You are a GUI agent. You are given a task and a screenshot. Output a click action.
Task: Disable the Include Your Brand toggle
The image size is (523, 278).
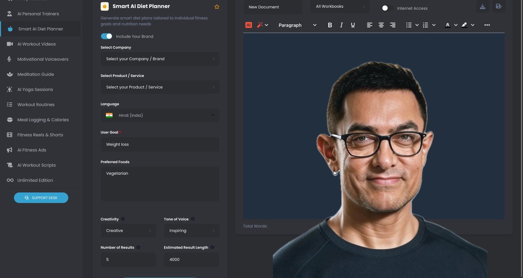point(106,36)
